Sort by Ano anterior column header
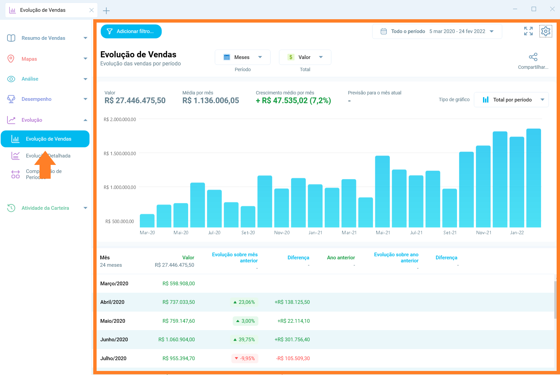Image resolution: width=560 pixels, height=375 pixels. [x=341, y=257]
